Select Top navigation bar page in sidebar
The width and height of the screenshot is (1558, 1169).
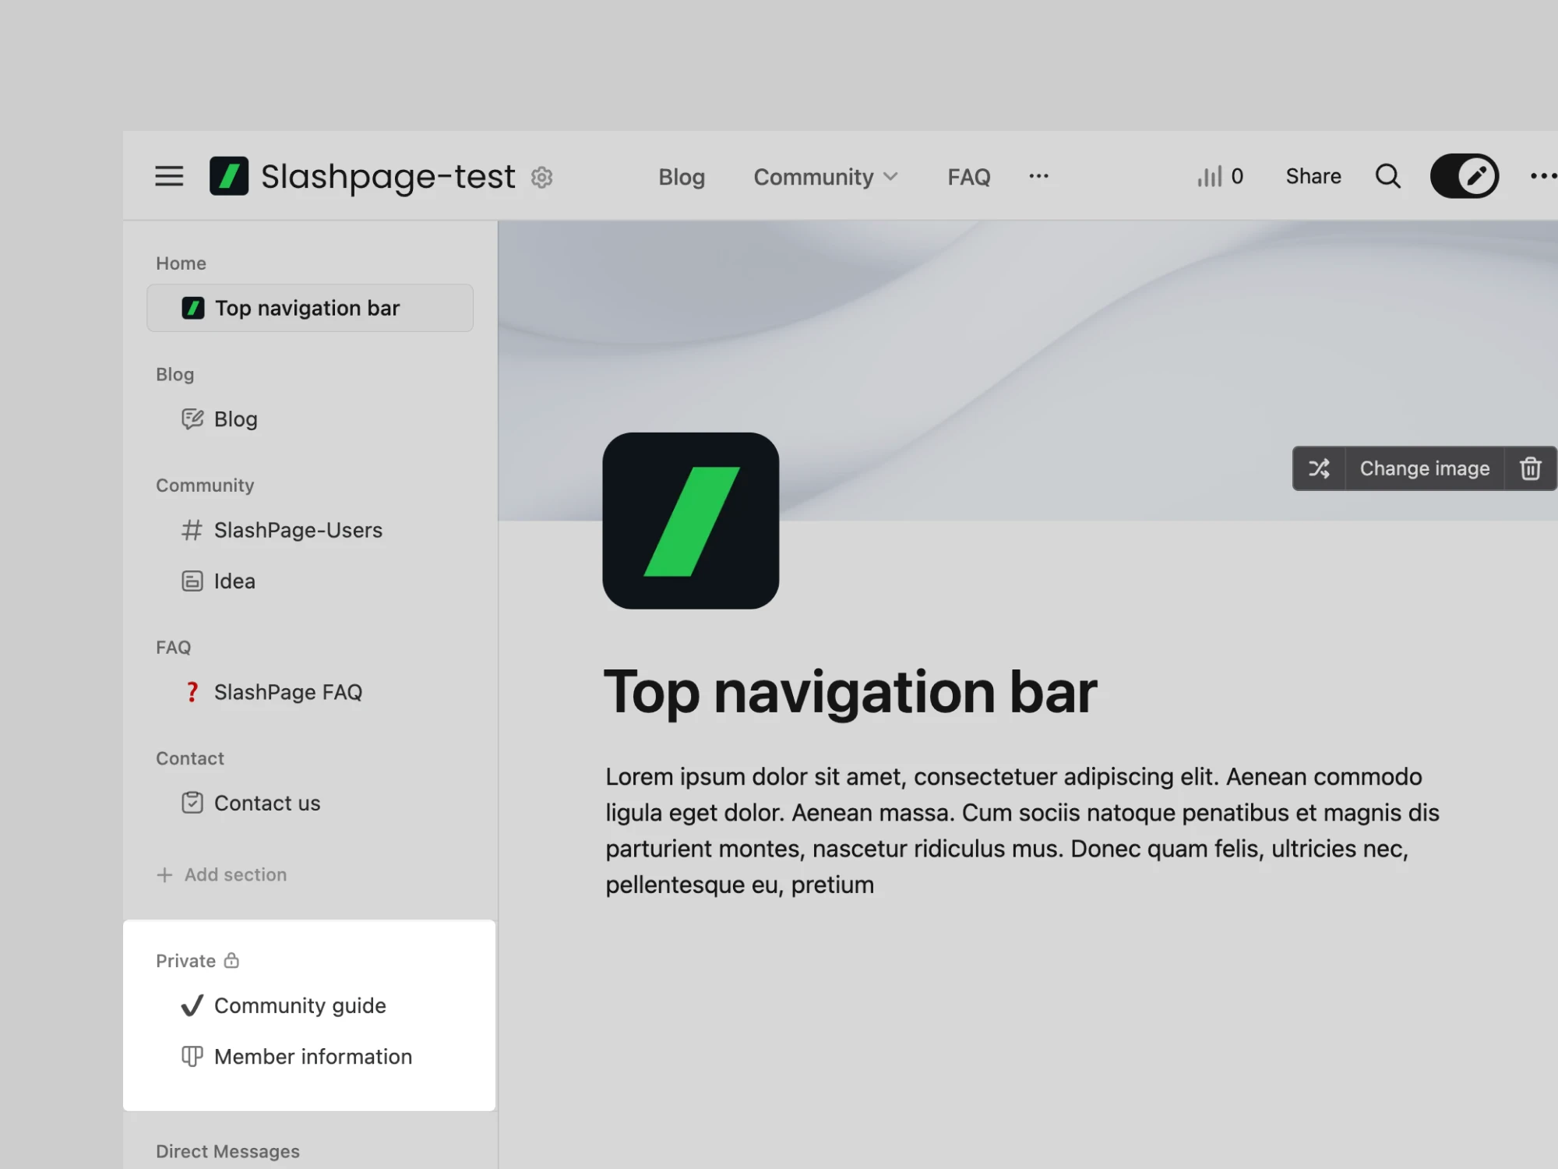coord(310,308)
